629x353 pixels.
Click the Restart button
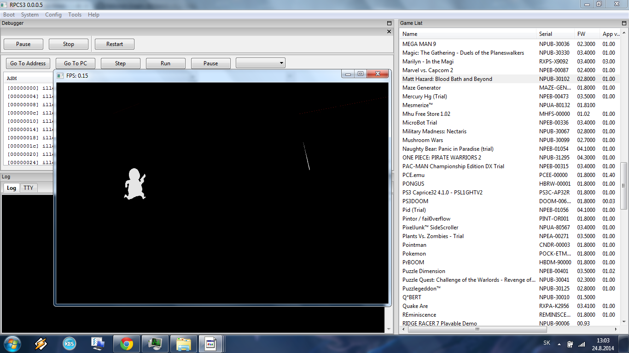(115, 44)
